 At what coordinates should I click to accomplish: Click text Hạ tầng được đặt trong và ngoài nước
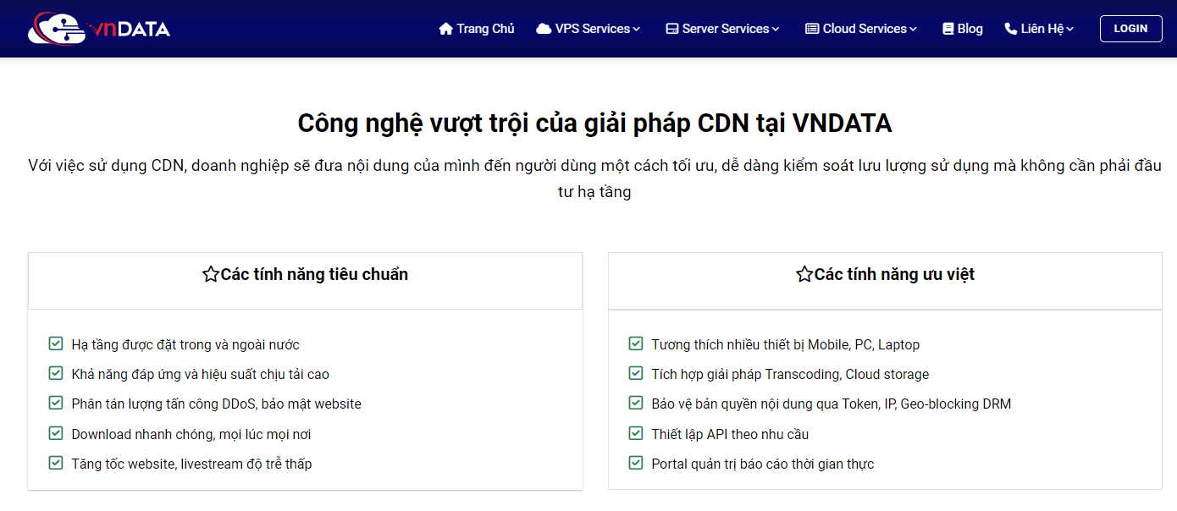pyautogui.click(x=185, y=344)
